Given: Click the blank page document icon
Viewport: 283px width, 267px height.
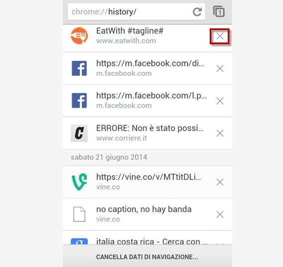Looking at the screenshot, I should (79, 214).
